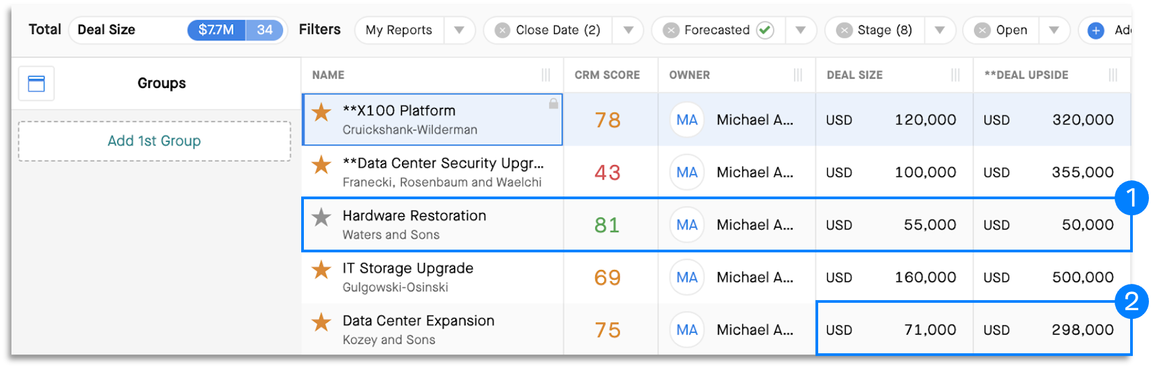1155x368 pixels.
Task: Click DEAL UPSIDE column resize handle
Action: (1113, 75)
